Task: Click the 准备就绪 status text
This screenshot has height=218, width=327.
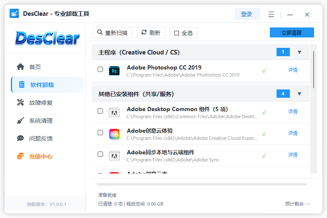Action: tap(107, 195)
